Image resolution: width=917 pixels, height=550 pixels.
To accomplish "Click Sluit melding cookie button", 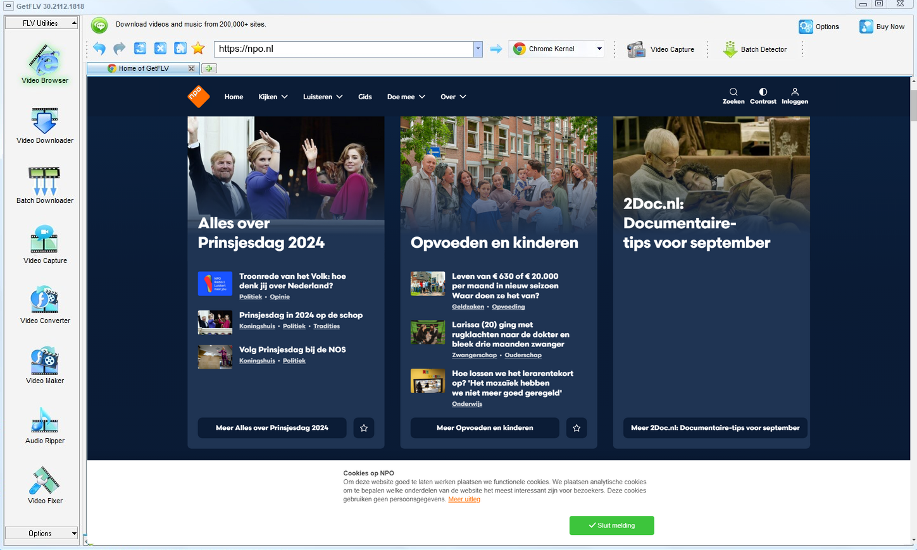I will coord(611,525).
